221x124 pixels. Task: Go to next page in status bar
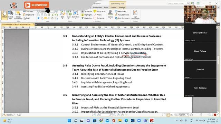click(115, 115)
